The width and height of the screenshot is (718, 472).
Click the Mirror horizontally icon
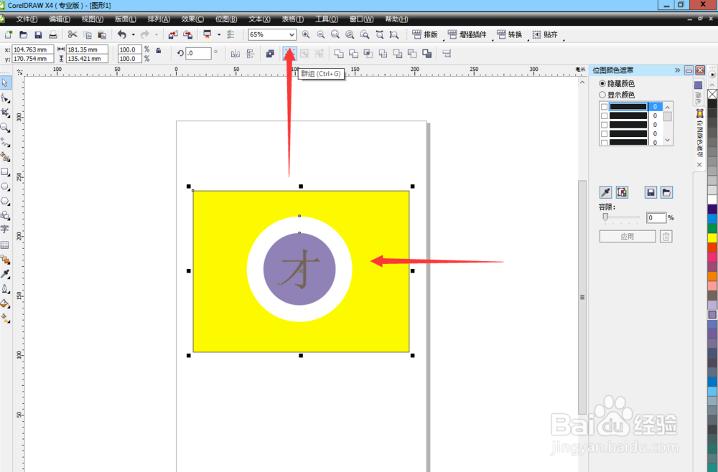(236, 54)
